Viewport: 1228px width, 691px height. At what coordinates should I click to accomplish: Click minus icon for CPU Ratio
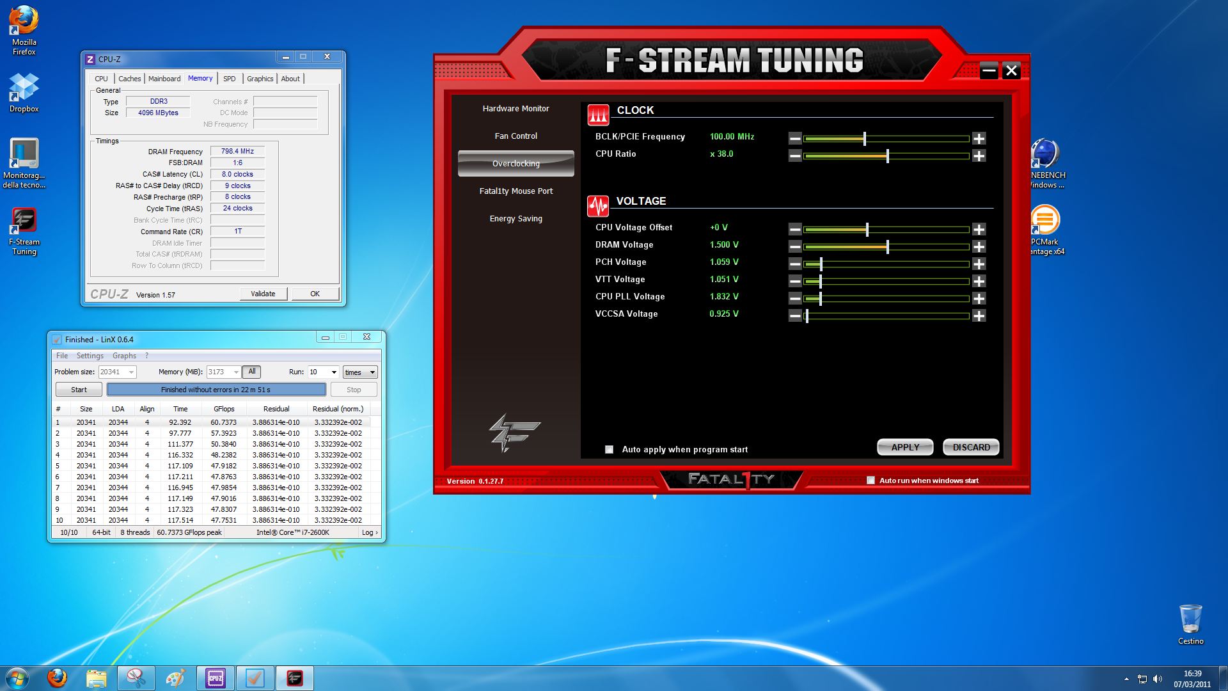point(795,155)
